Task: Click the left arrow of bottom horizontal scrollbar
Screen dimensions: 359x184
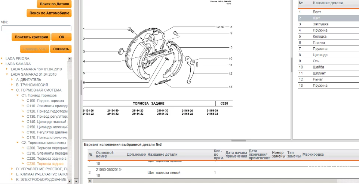Action: [89, 181]
